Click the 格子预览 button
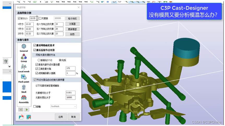This screenshot has height=126, width=225. click(73, 18)
